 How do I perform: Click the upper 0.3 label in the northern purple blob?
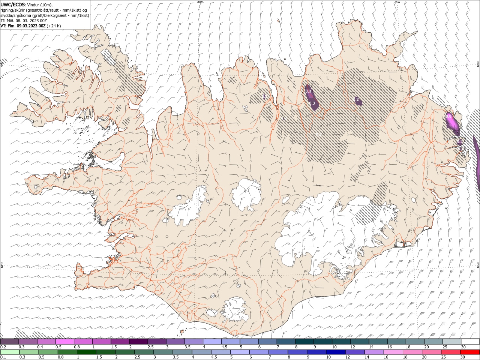(x=308, y=91)
